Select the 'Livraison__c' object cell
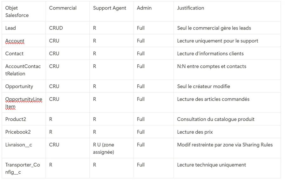285x180 pixels. [x=18, y=145]
